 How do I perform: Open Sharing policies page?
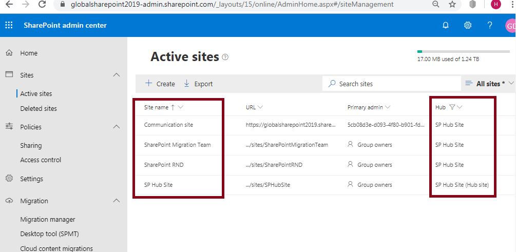tap(31, 145)
